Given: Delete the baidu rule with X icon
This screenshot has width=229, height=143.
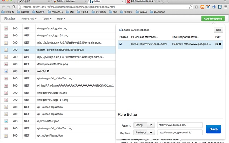Looking at the screenshot, I should coord(220,44).
